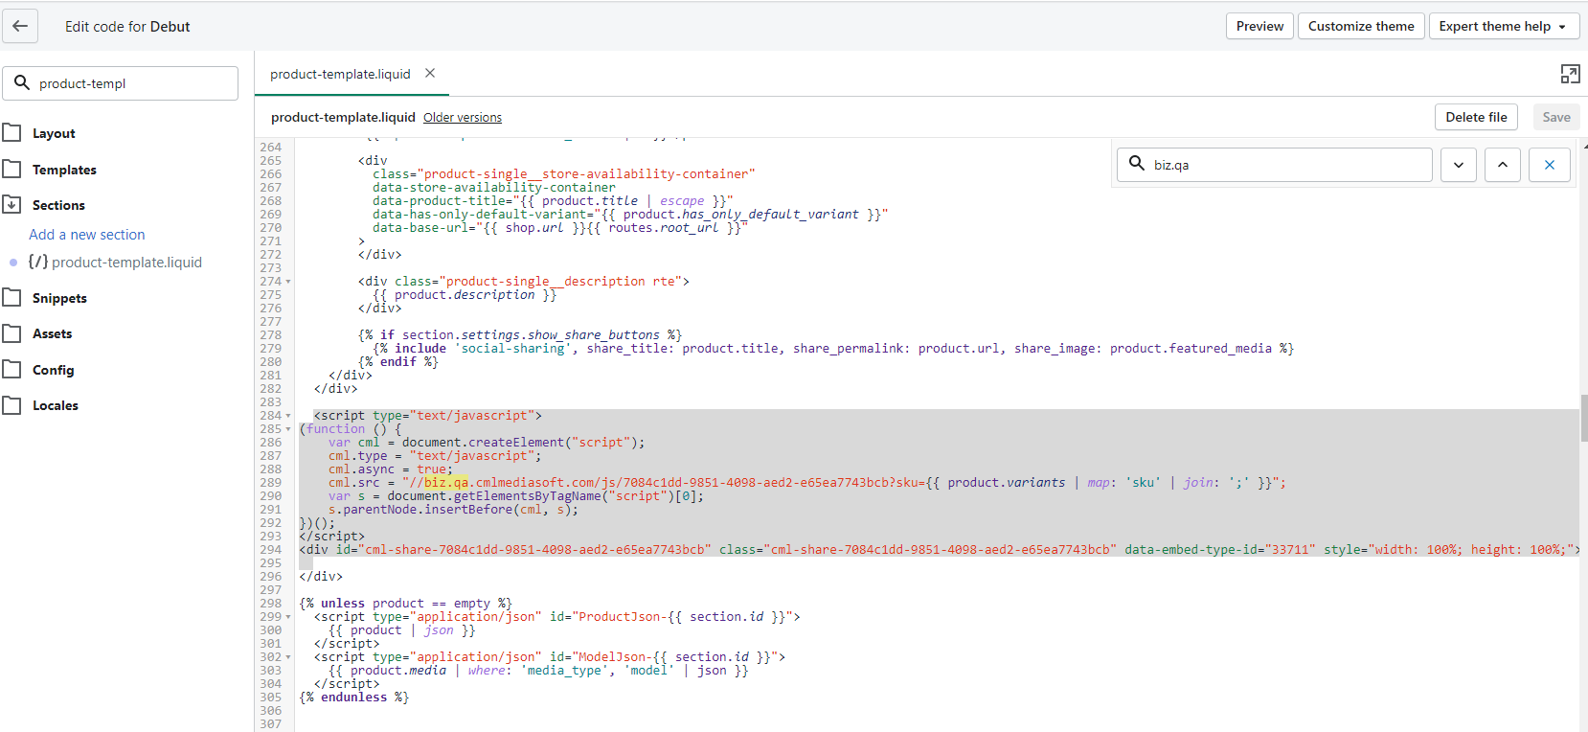Close the product-template.liquid tab
The width and height of the screenshot is (1588, 732).
[x=430, y=73]
